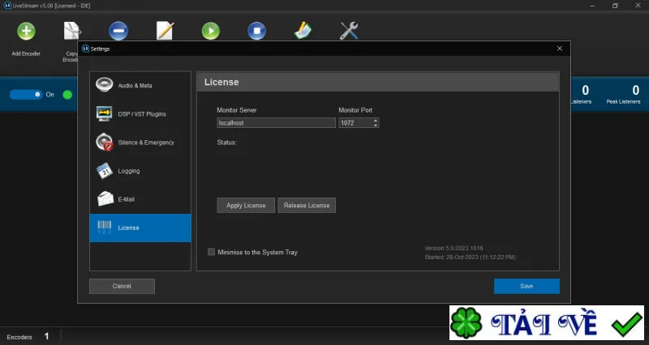
Task: Click the blue remove encoder minus icon
Action: (x=118, y=31)
